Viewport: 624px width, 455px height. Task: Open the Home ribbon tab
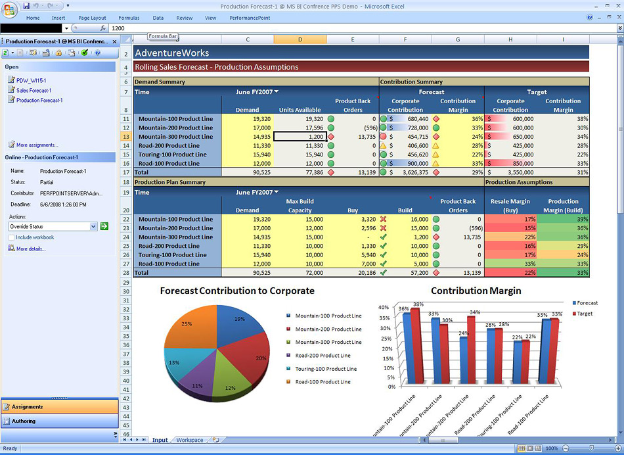(x=33, y=18)
